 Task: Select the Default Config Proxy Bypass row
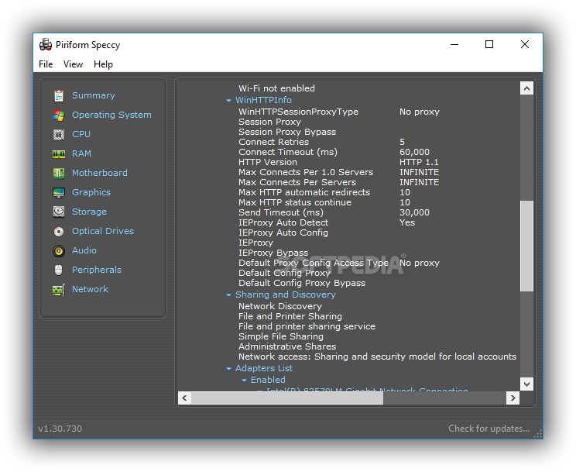pos(302,283)
